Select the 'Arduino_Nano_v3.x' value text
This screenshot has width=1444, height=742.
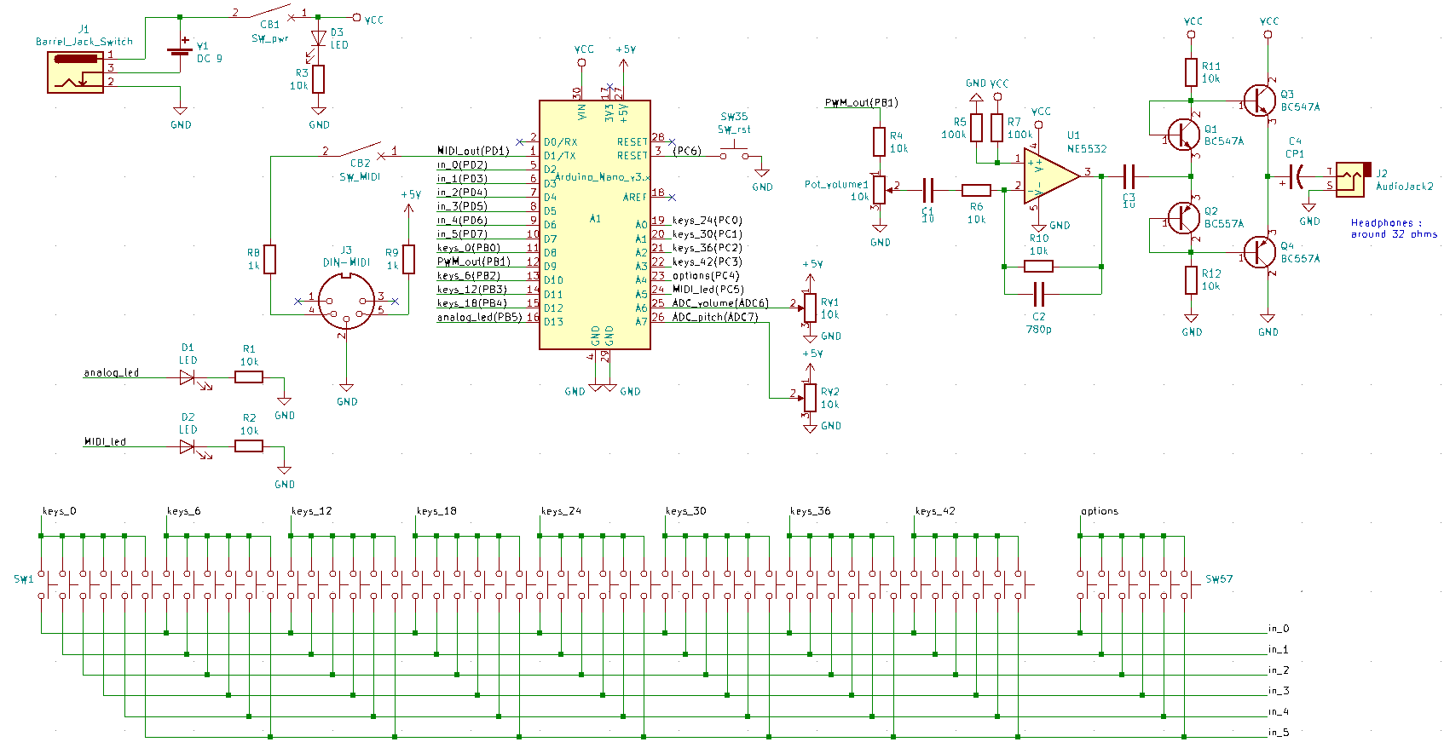603,176
